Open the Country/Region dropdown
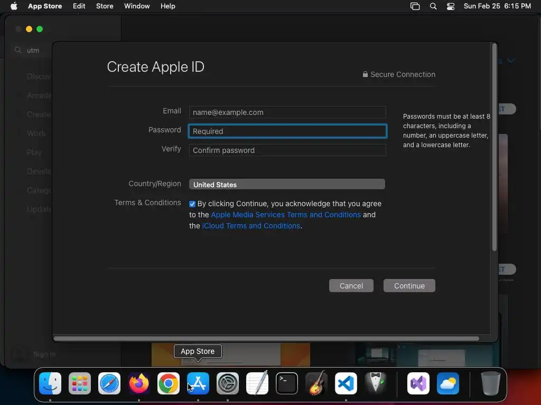 click(287, 184)
